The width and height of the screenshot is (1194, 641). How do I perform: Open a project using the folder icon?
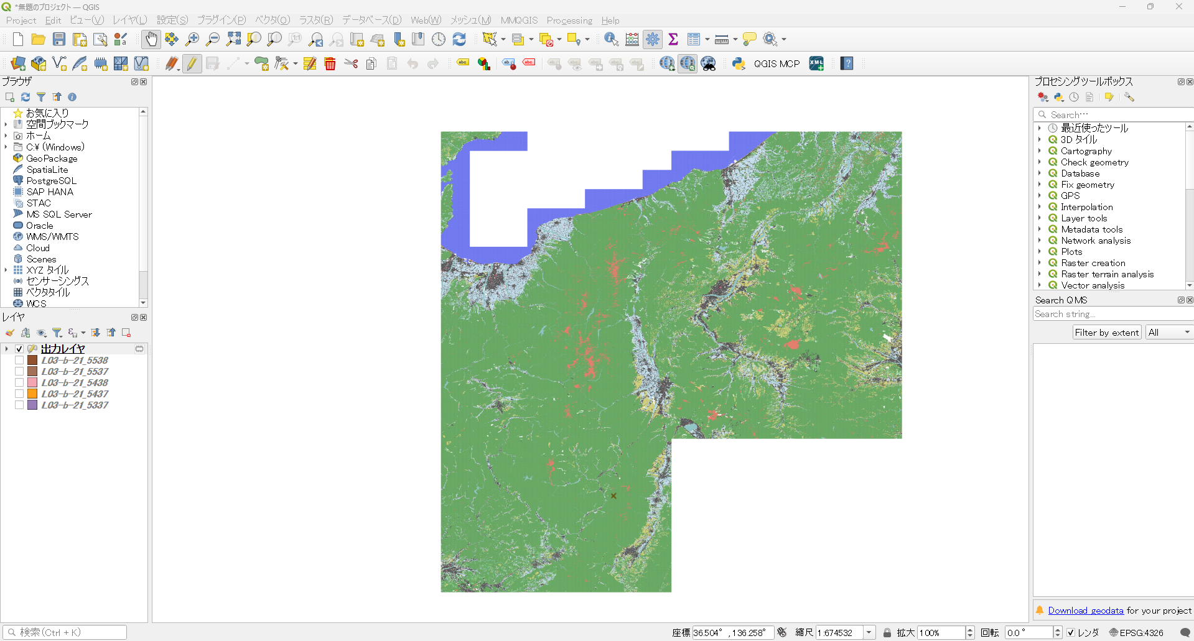coord(39,39)
